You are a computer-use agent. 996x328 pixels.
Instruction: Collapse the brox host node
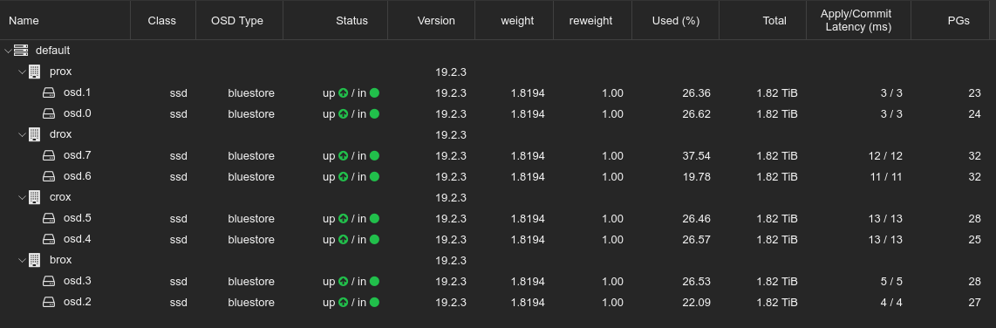point(22,260)
